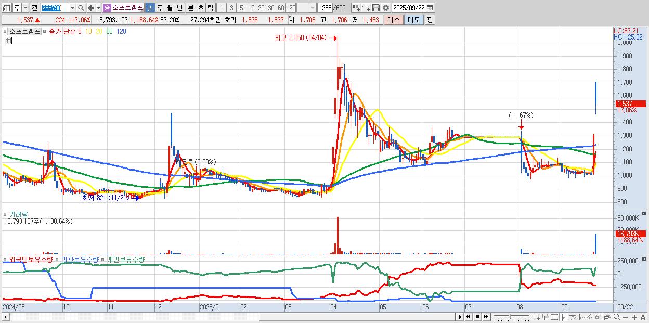Click the zigzag indicator icon in bottom toolbar
Image resolution: width=649 pixels, height=323 pixels.
coord(581,317)
